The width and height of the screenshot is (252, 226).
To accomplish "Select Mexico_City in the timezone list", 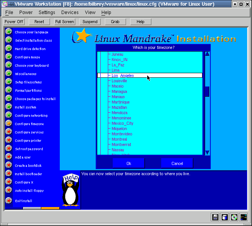I will pos(122,123).
